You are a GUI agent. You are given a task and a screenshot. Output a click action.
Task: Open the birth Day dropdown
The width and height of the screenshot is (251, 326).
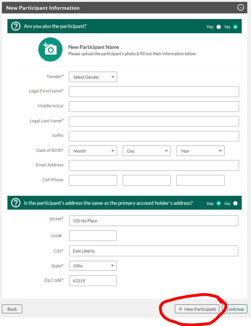(x=147, y=151)
